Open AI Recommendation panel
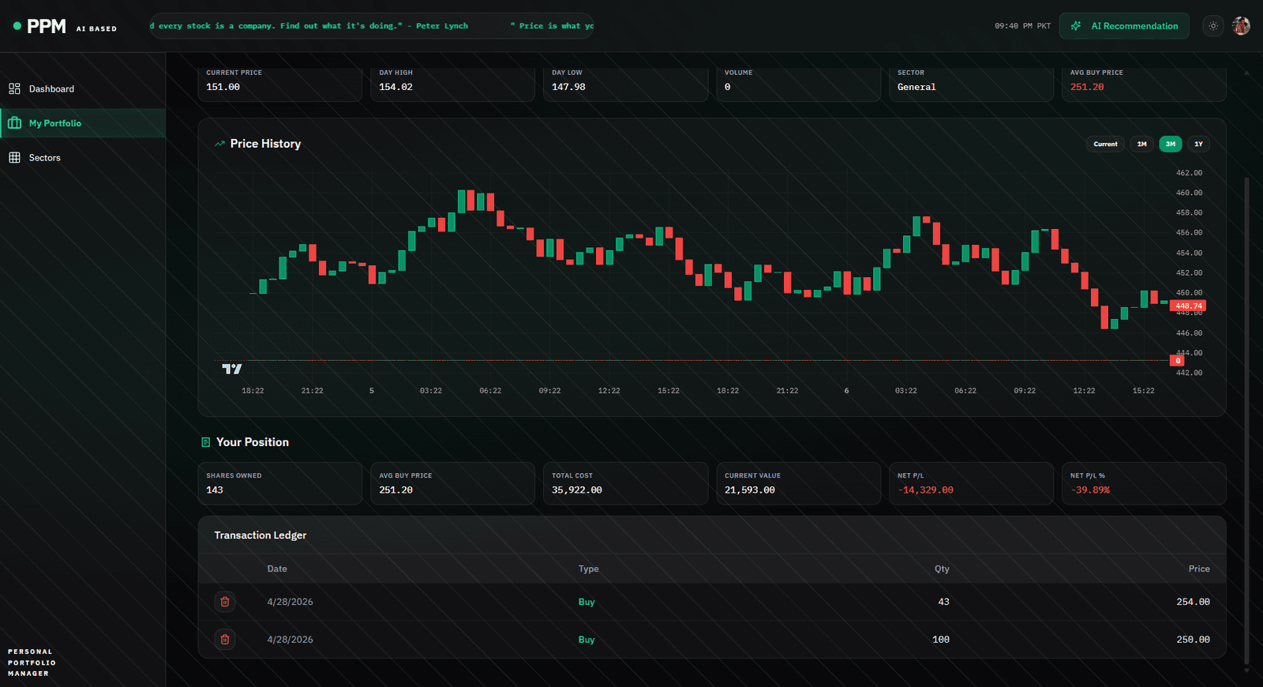The height and width of the screenshot is (687, 1263). 1124,26
